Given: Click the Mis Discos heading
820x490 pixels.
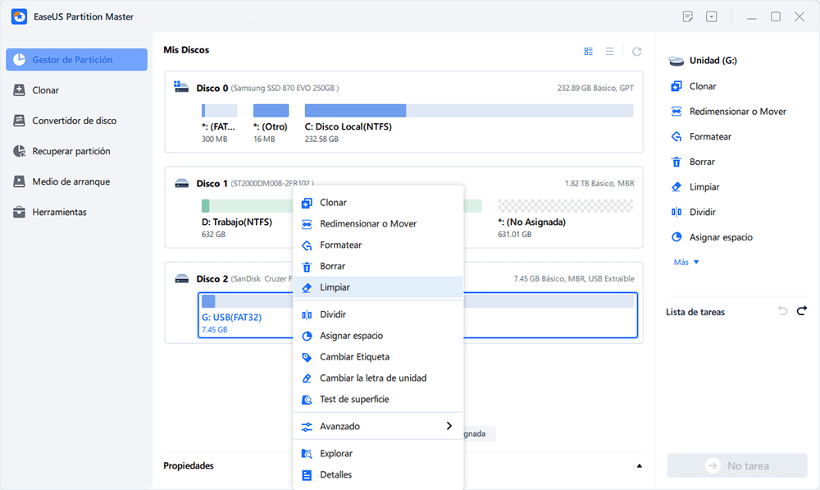Looking at the screenshot, I should pyautogui.click(x=186, y=50).
